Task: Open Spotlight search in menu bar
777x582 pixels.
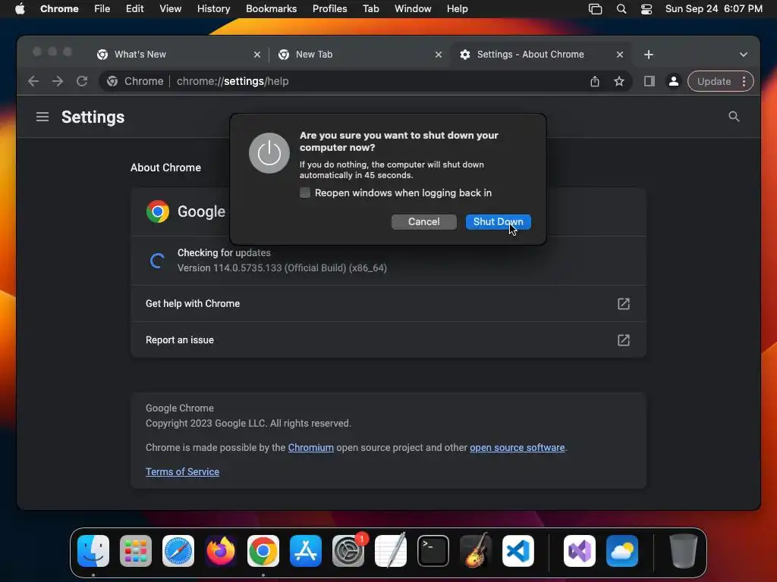Action: click(x=621, y=9)
